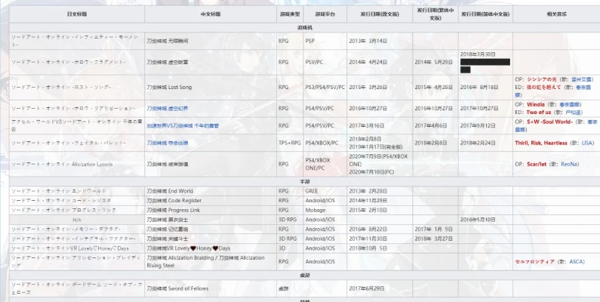Select the Alicization Lycoris Japanese title cell
This screenshot has height=302, width=600.
coord(77,164)
